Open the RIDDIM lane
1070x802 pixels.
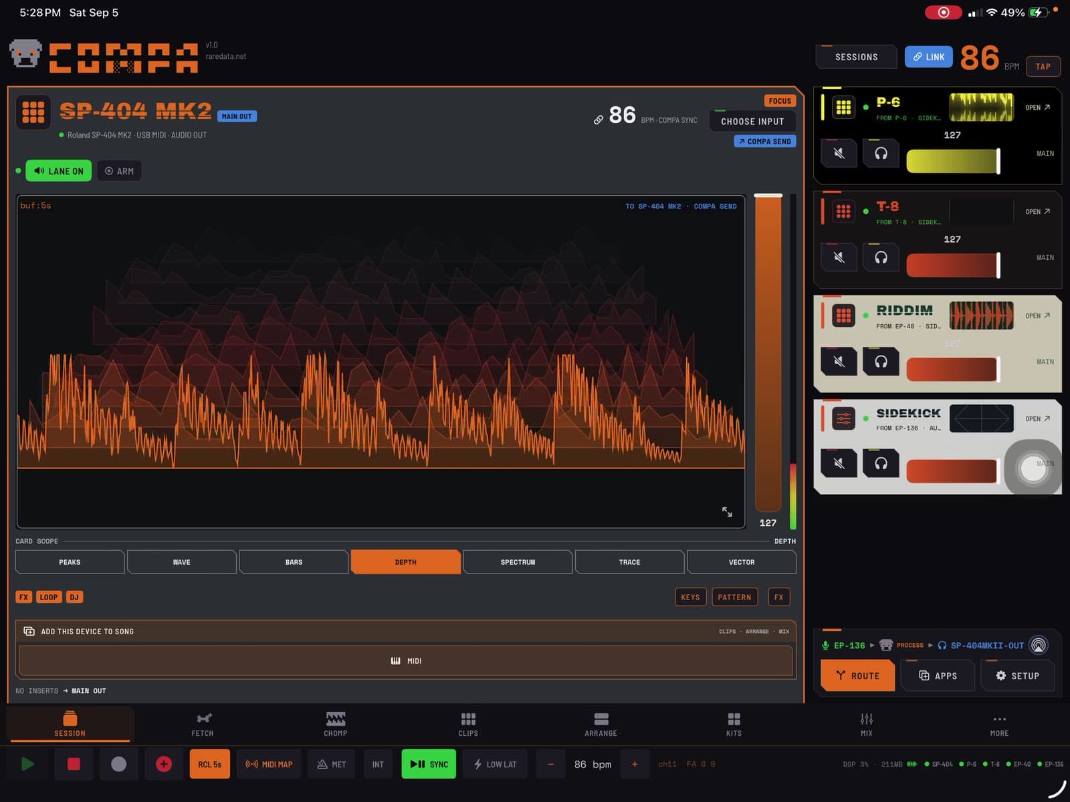[x=1037, y=315]
